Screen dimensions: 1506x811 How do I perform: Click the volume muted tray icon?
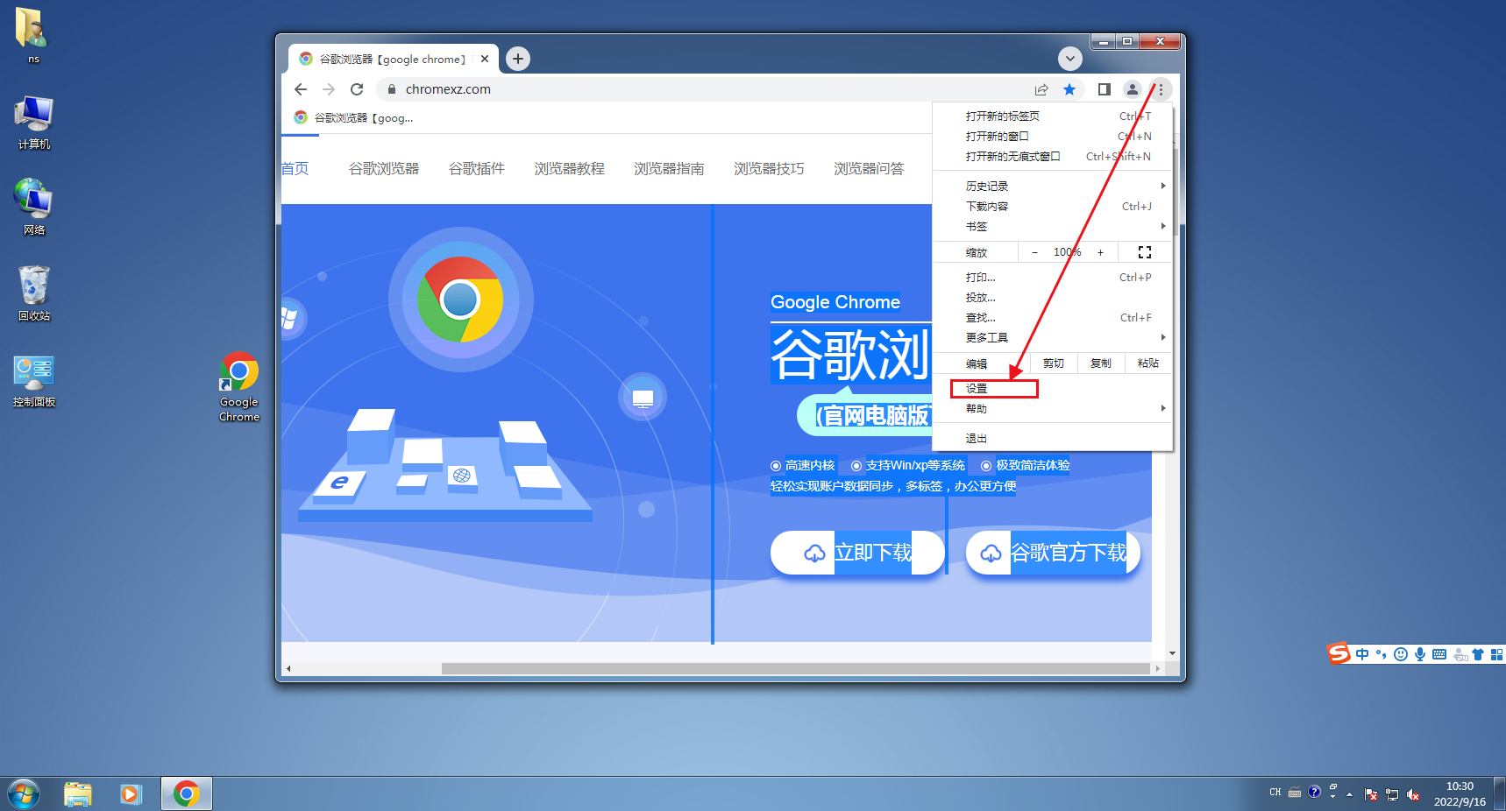(x=1413, y=794)
